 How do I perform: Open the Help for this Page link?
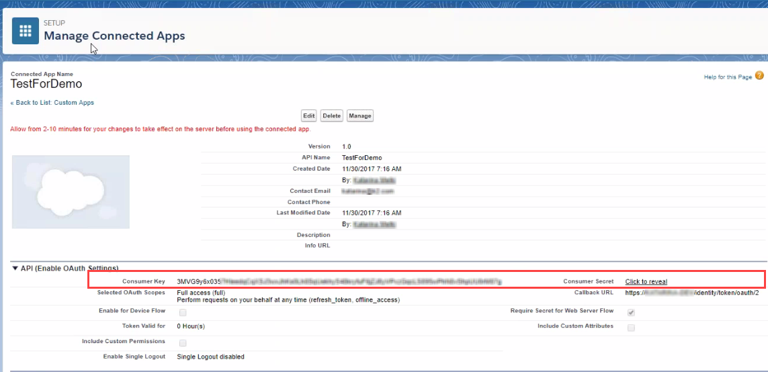728,77
